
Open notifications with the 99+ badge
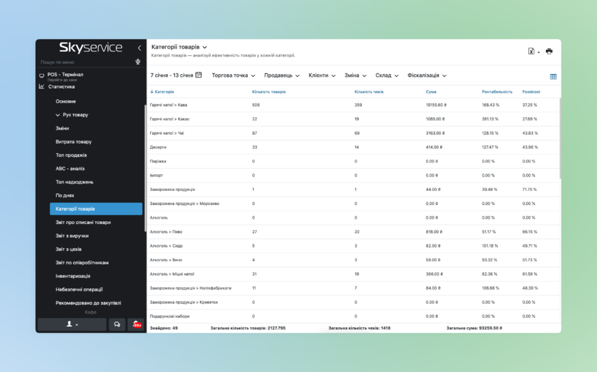[x=136, y=324]
